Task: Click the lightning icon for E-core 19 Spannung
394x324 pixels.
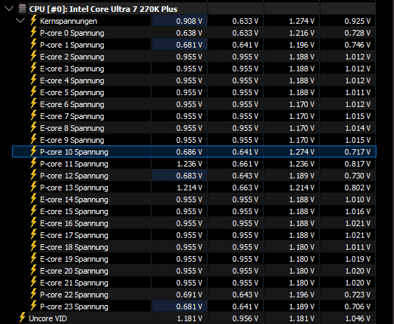Action: (34, 258)
